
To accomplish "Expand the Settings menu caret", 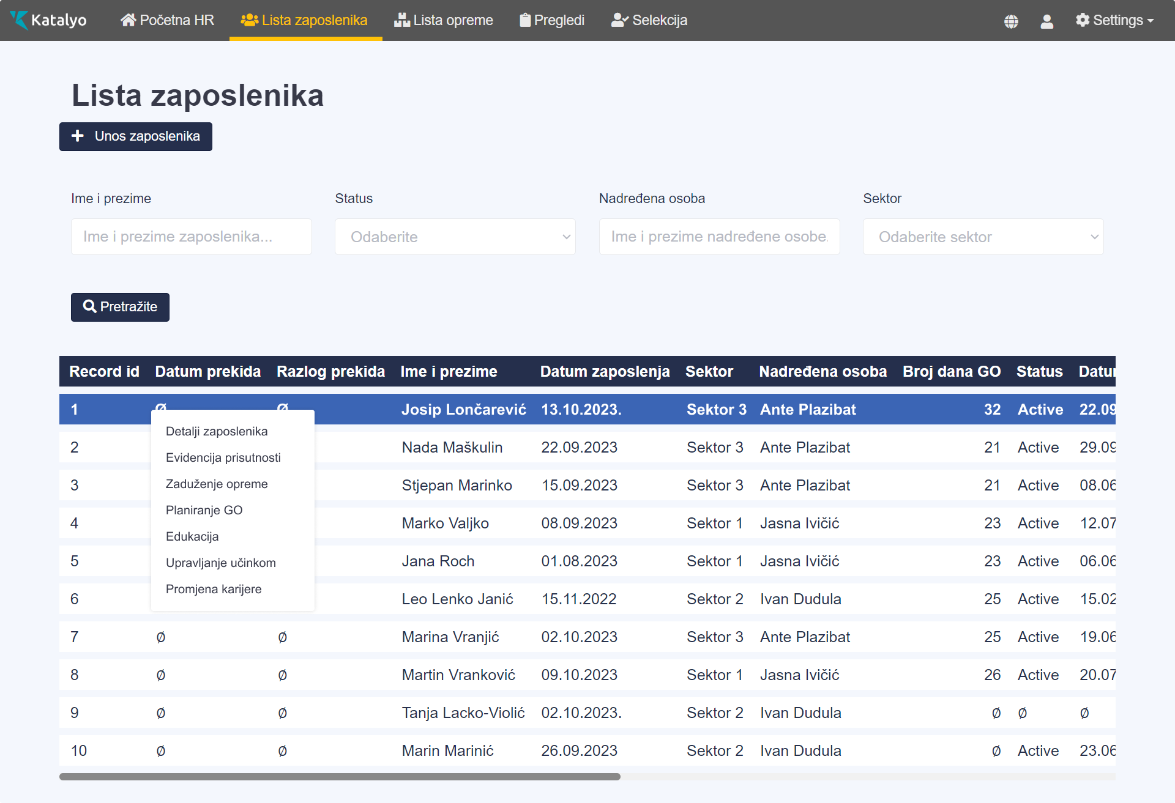I will coord(1151,21).
